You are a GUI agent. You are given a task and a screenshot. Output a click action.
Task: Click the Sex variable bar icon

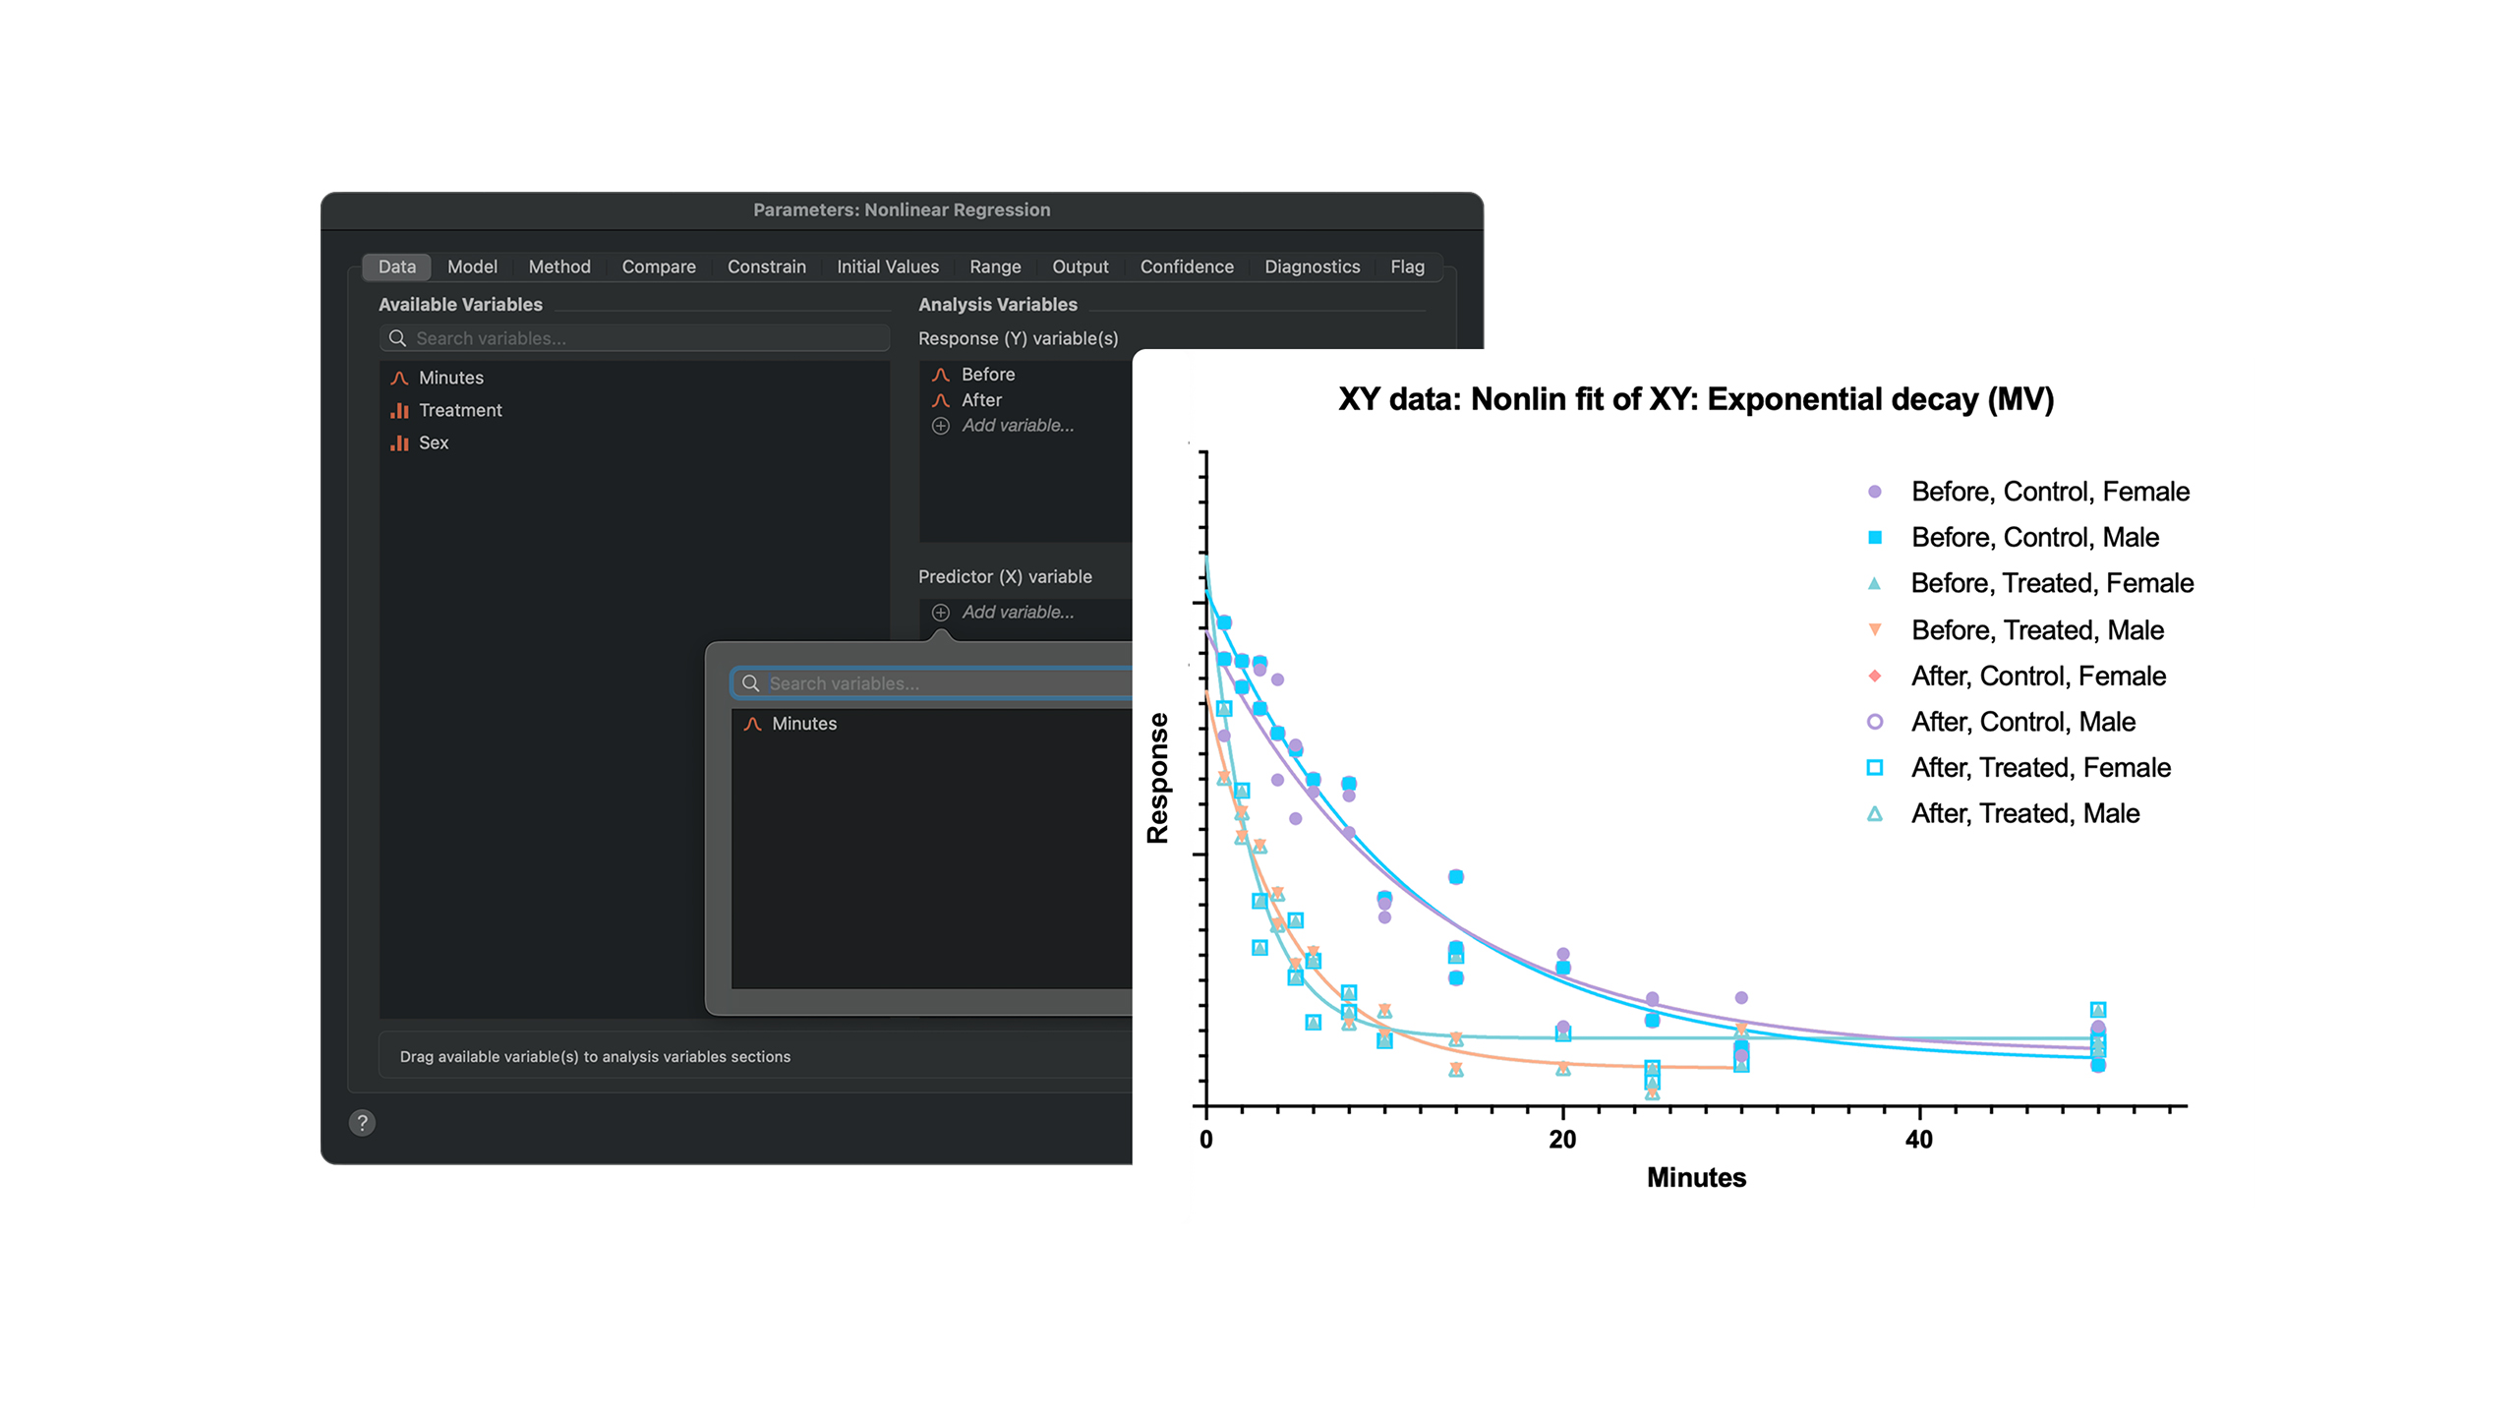click(399, 442)
